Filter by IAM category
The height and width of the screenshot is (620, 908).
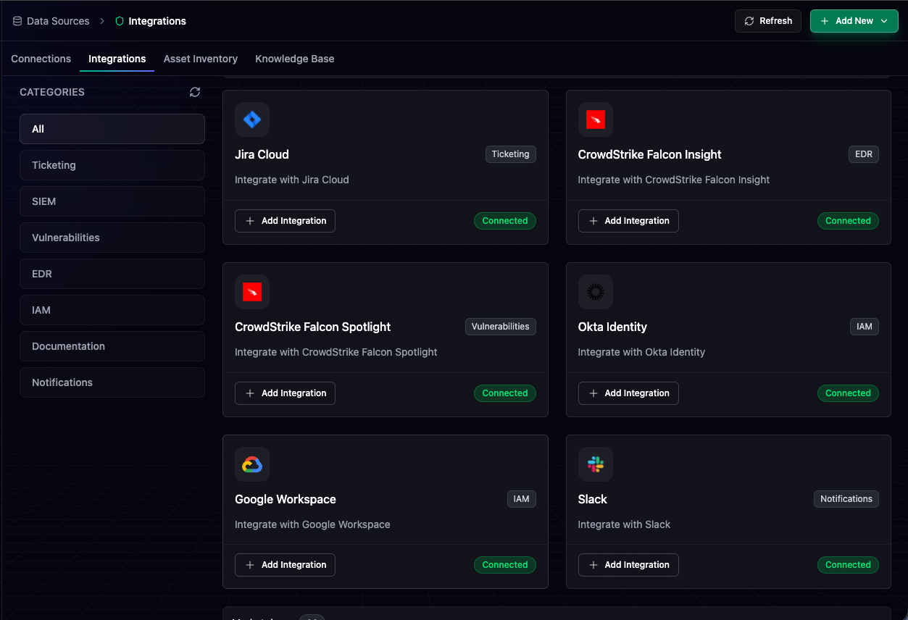[112, 310]
